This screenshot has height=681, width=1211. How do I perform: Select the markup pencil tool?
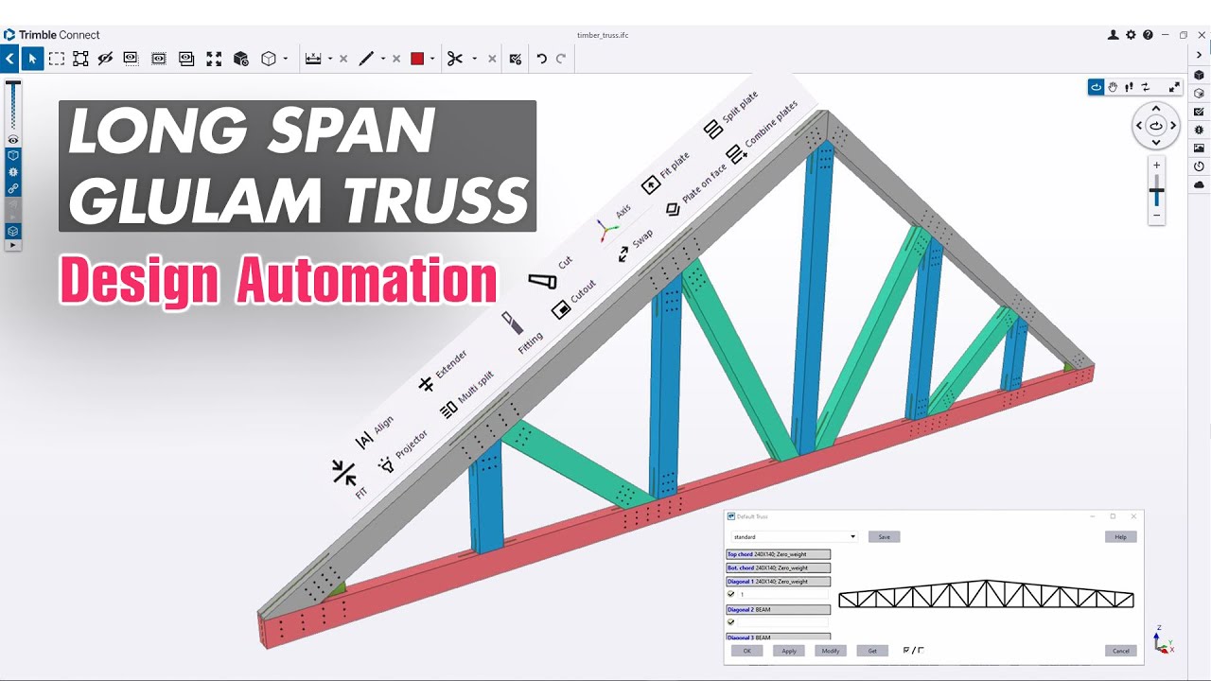pos(366,59)
